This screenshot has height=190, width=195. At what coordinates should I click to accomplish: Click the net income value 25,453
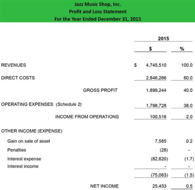159,186
